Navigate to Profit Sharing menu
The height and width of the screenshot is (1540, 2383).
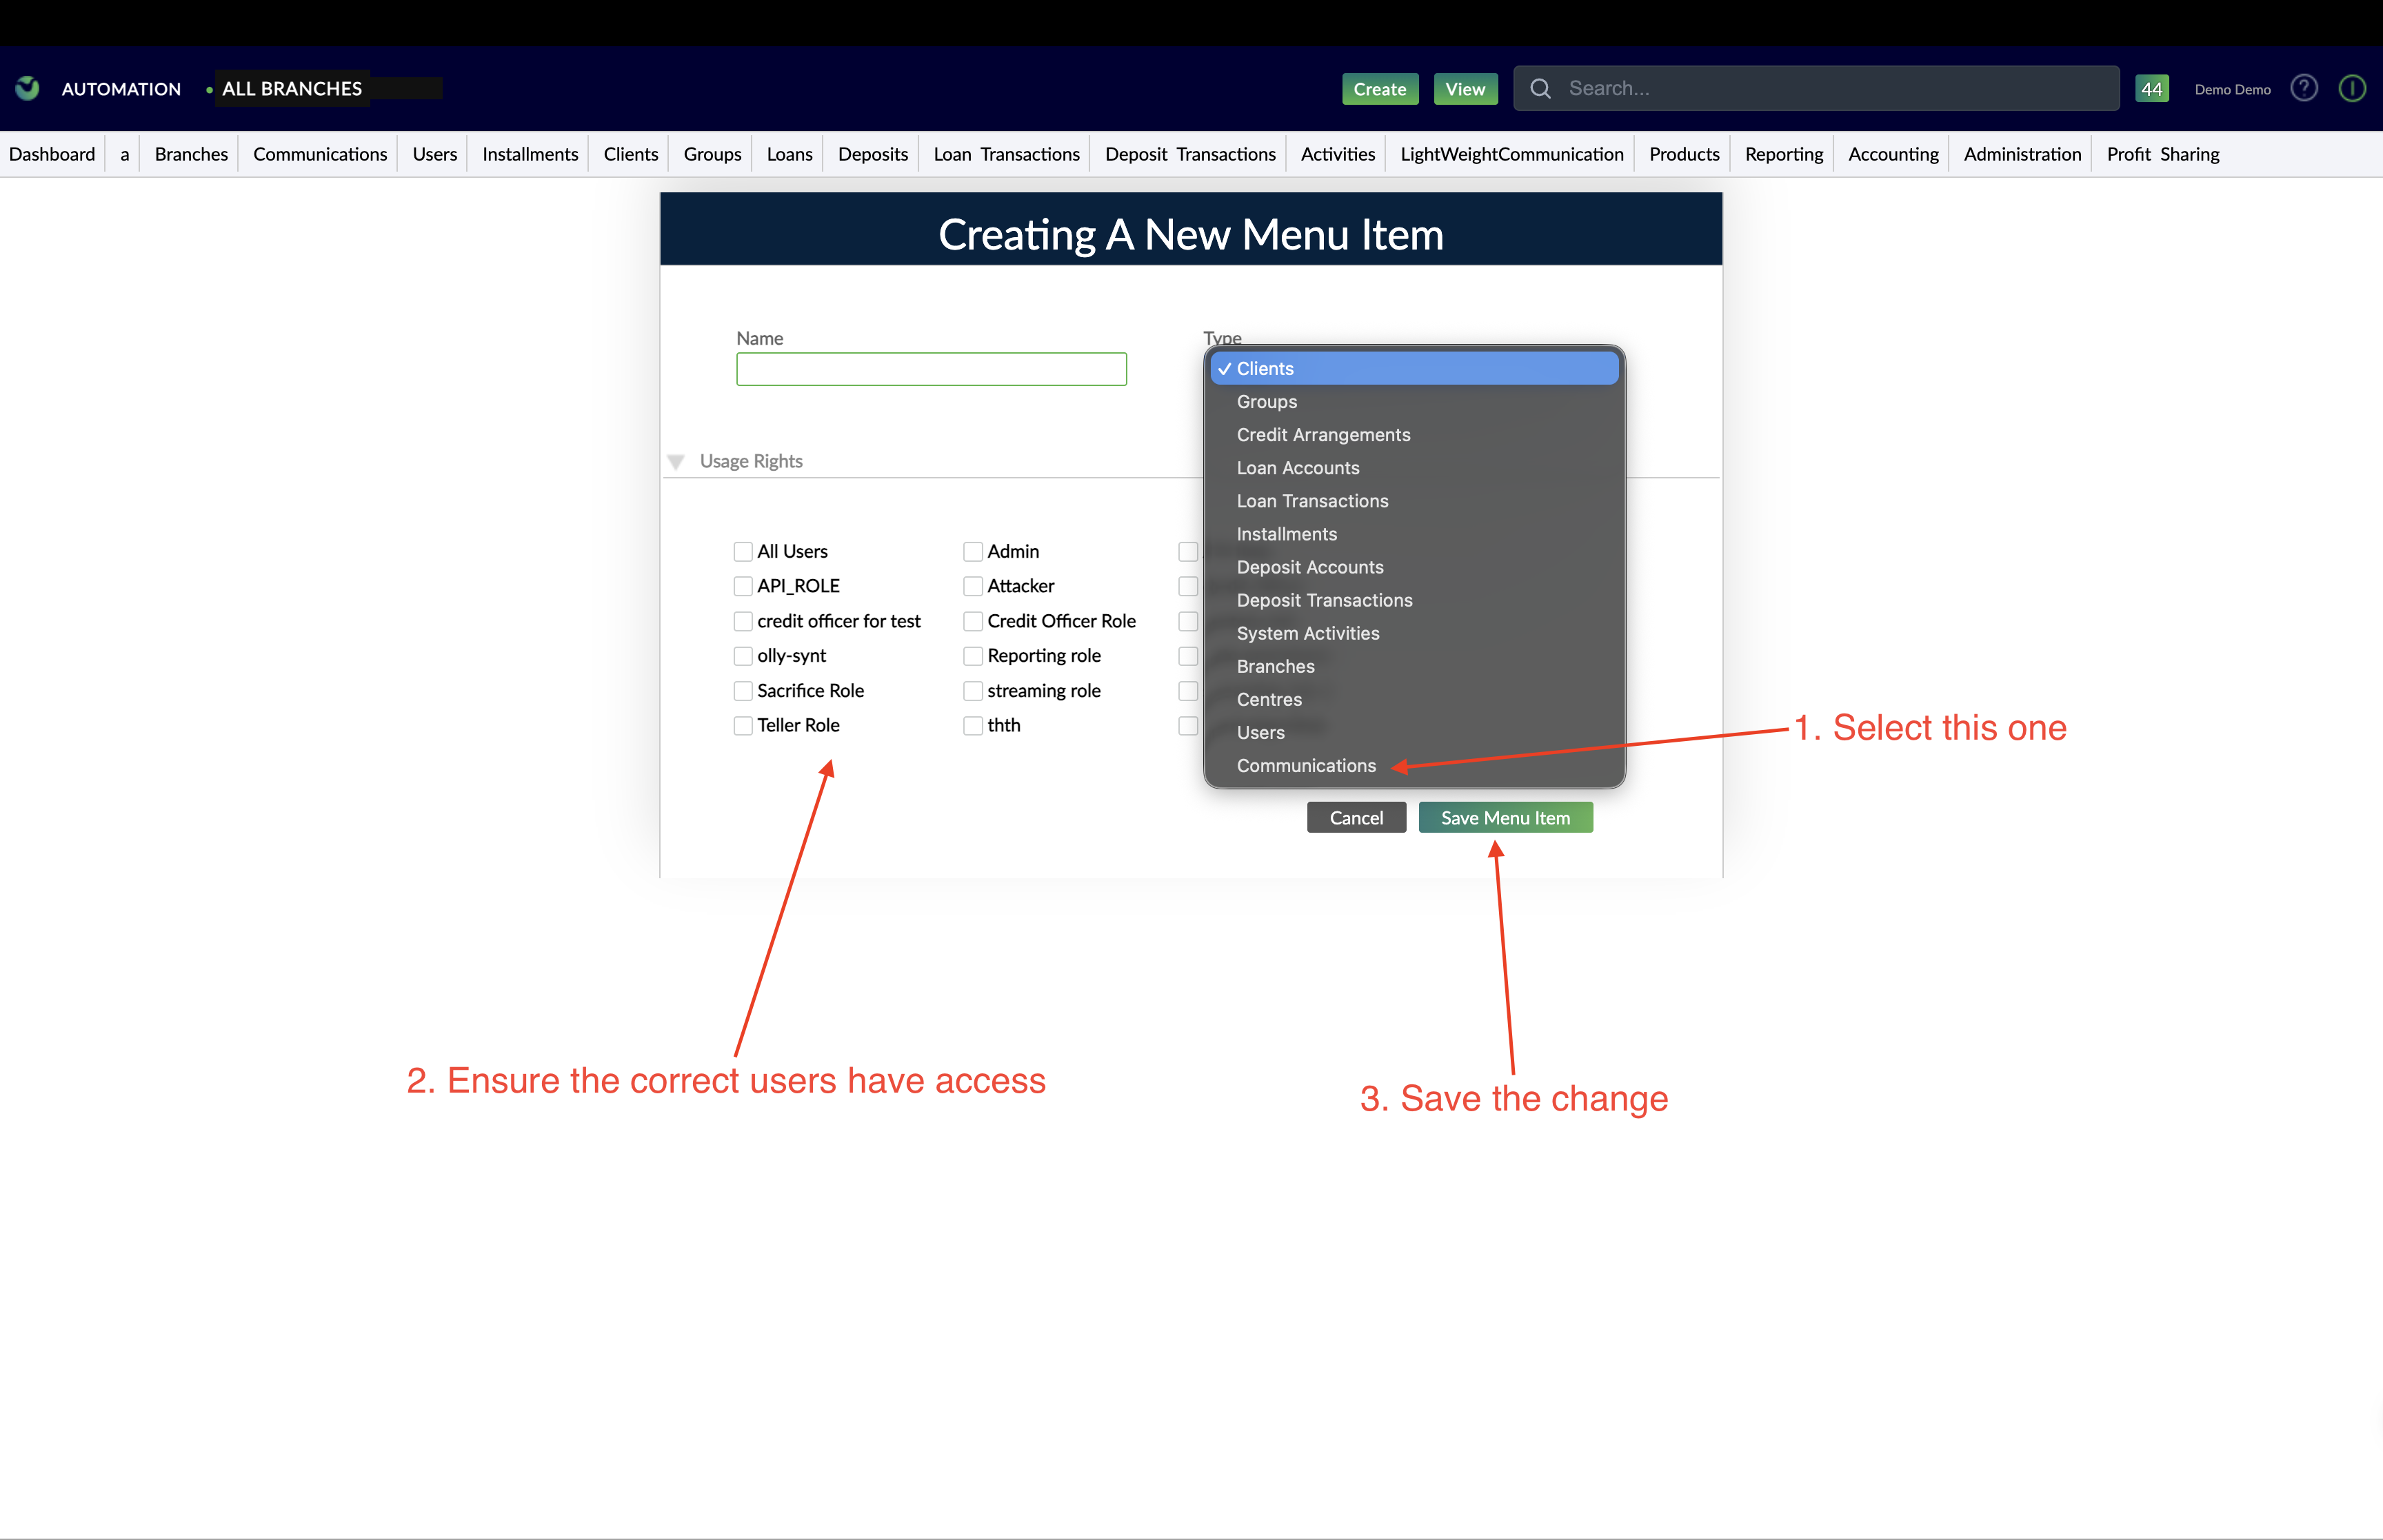point(2162,153)
